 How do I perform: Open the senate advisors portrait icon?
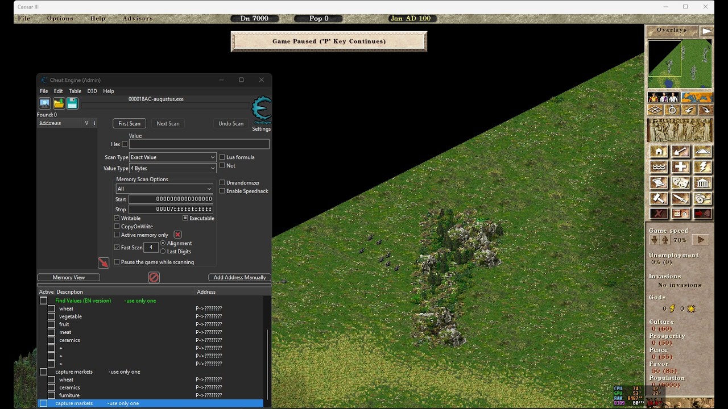[x=664, y=97]
